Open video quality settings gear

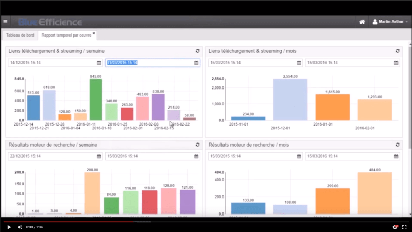[395, 227]
